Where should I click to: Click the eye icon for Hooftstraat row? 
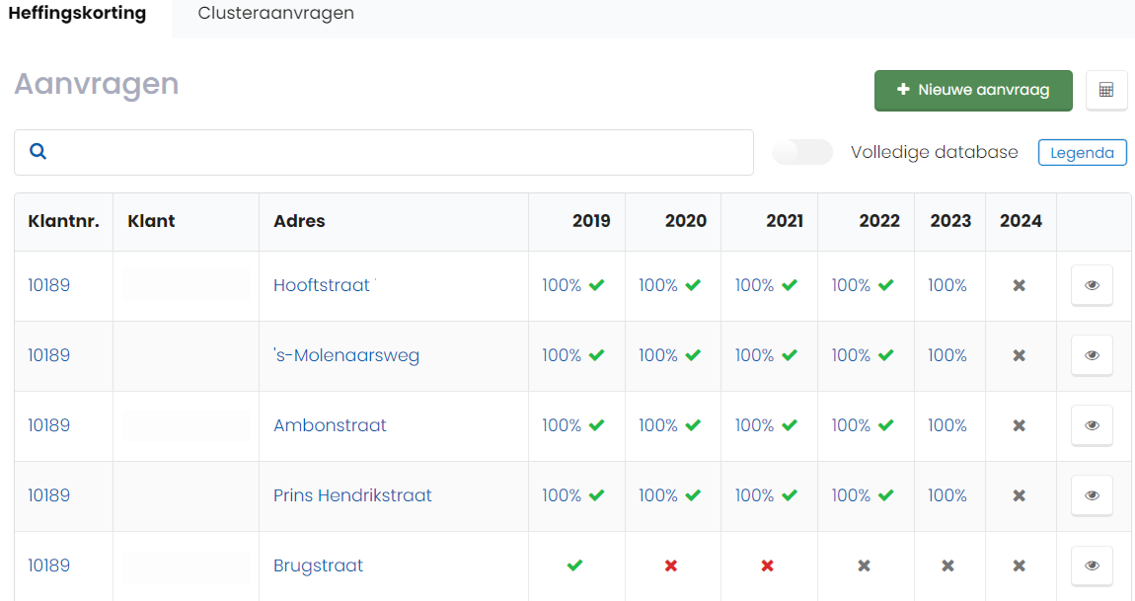[1092, 285]
